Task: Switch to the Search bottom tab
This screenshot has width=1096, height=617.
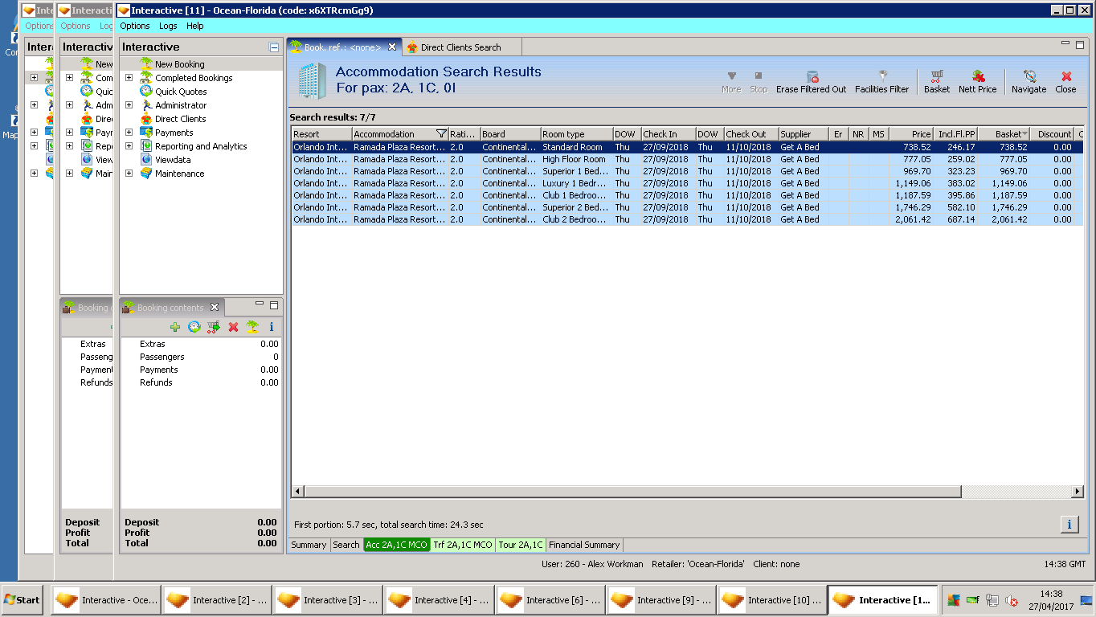Action: [x=346, y=545]
